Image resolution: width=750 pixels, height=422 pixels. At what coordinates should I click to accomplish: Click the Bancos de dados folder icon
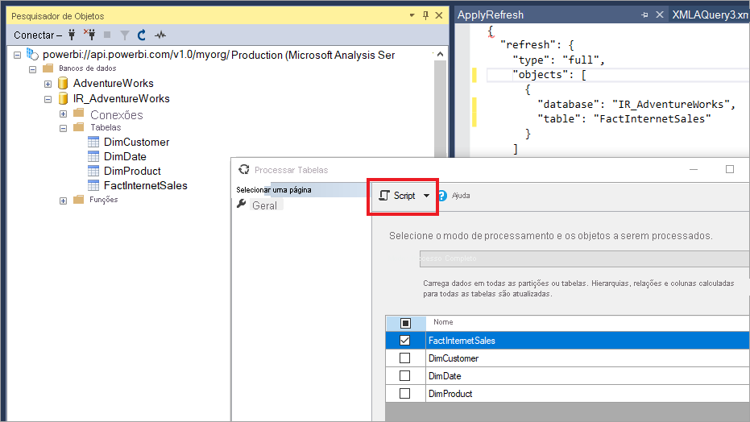point(48,68)
